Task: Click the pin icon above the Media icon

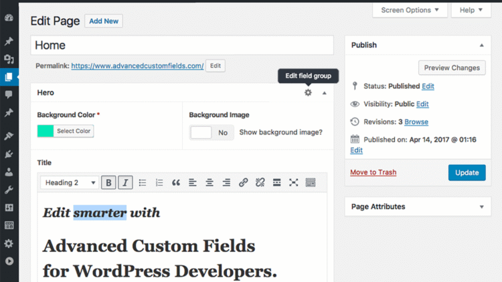Action: (9, 41)
